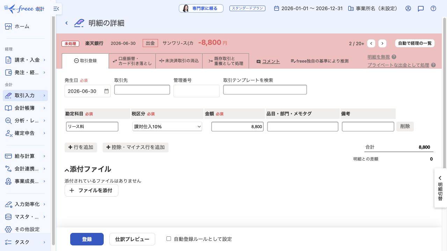Click the 事業成長 icon in sidebar

pyautogui.click(x=8, y=181)
